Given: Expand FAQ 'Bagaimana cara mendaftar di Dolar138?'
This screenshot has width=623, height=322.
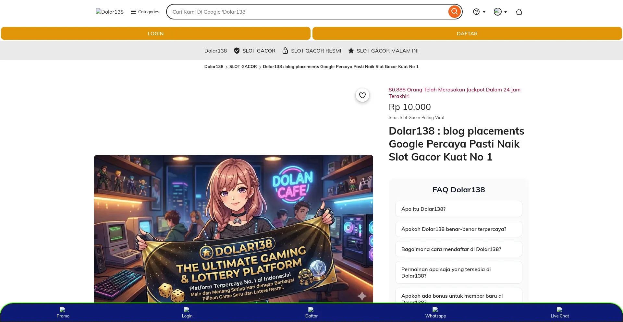Looking at the screenshot, I should click(x=459, y=249).
